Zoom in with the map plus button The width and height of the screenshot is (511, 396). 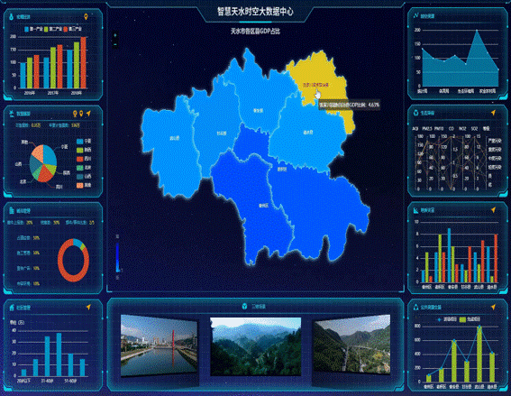click(x=115, y=35)
